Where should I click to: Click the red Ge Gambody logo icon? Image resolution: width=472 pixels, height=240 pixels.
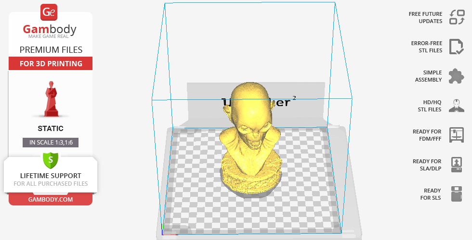[50, 12]
